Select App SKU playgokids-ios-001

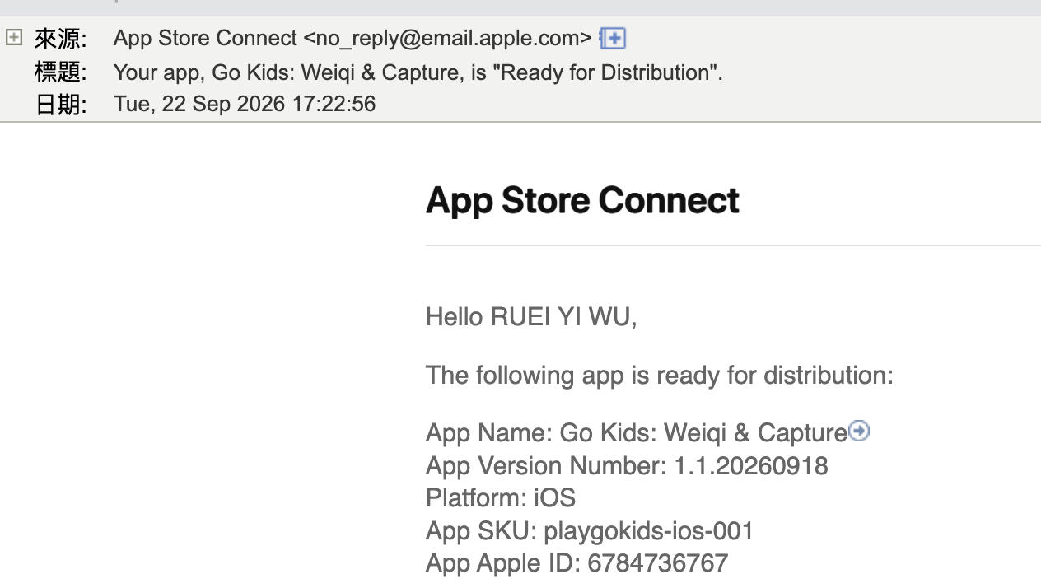click(590, 531)
